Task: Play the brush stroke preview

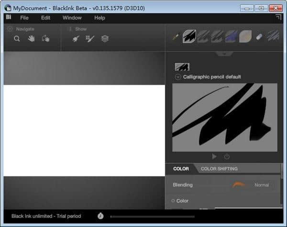Action: (x=214, y=156)
